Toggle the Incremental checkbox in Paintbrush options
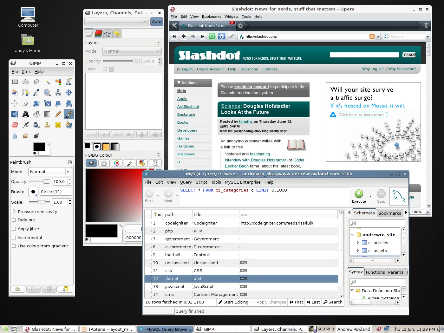This screenshot has height=333, width=444. [x=14, y=238]
